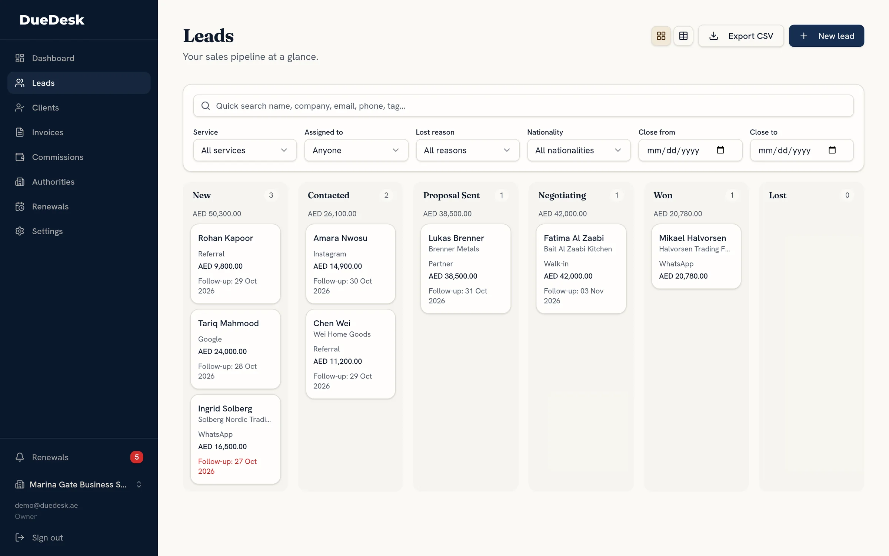Click the Authorities building icon
Screen dimensions: 889x556
20,182
